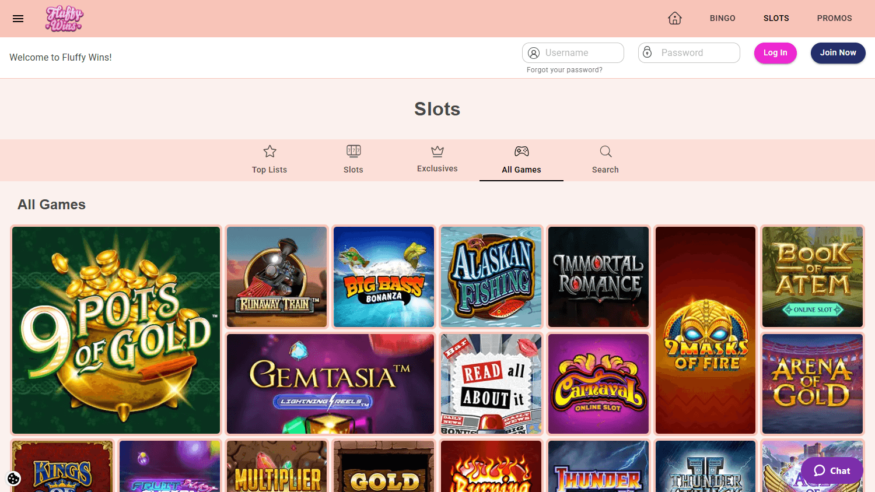Viewport: 875px width, 492px height.
Task: Open the BINGO menu item
Action: pos(723,18)
